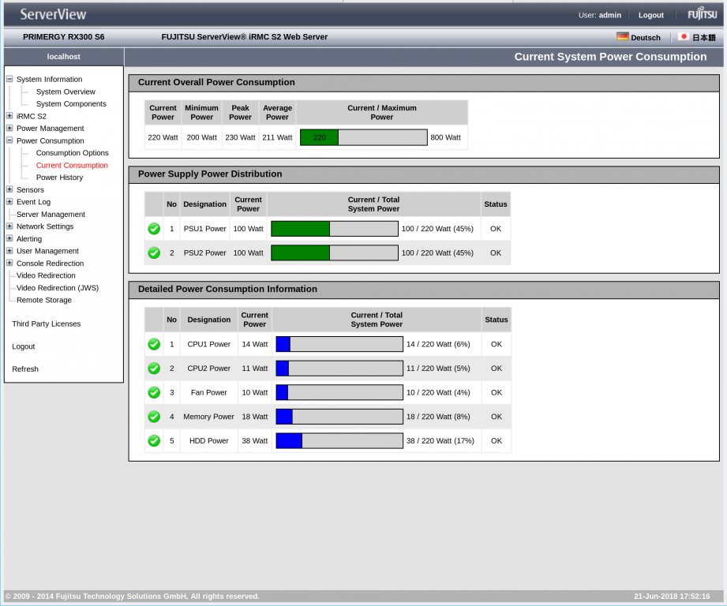Expand the Sensors tree node
727x606 pixels.
point(9,189)
